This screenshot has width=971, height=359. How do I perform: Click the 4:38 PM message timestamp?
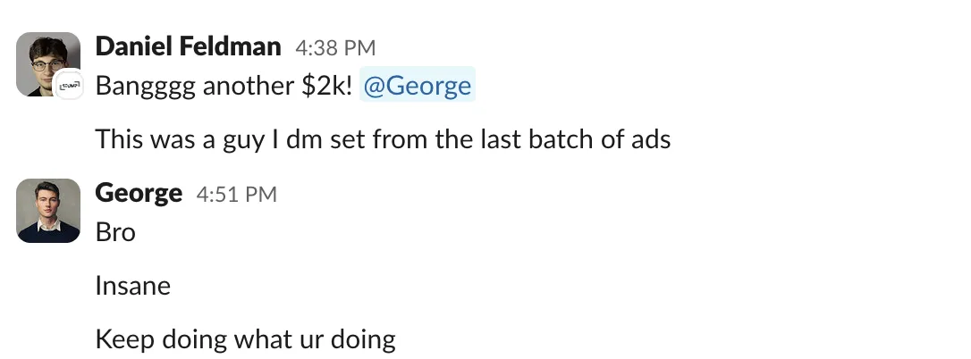click(335, 47)
